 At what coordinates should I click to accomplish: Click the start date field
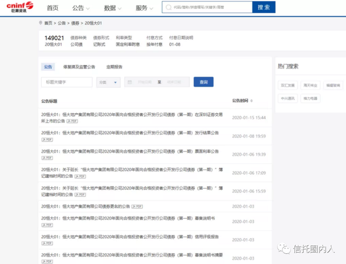click(145, 82)
